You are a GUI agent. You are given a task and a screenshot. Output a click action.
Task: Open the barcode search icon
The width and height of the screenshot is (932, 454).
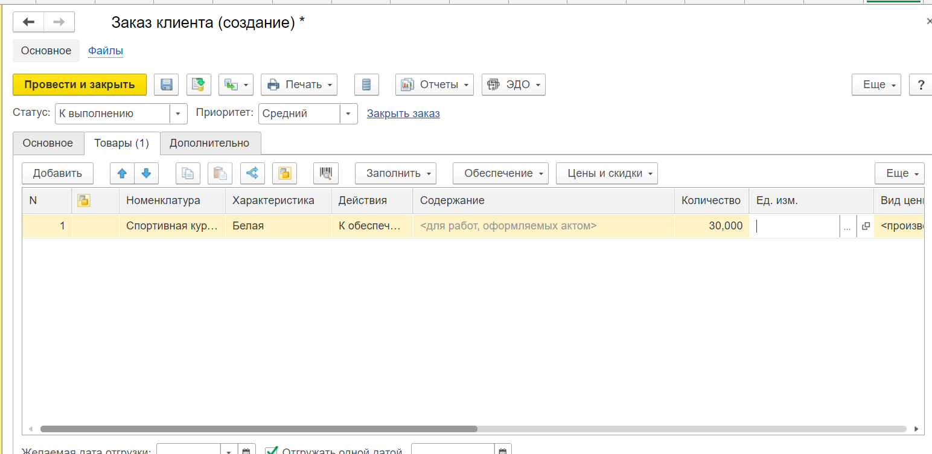tap(326, 173)
